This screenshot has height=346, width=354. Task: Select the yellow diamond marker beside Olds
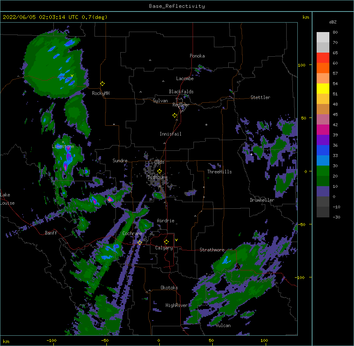(159, 171)
